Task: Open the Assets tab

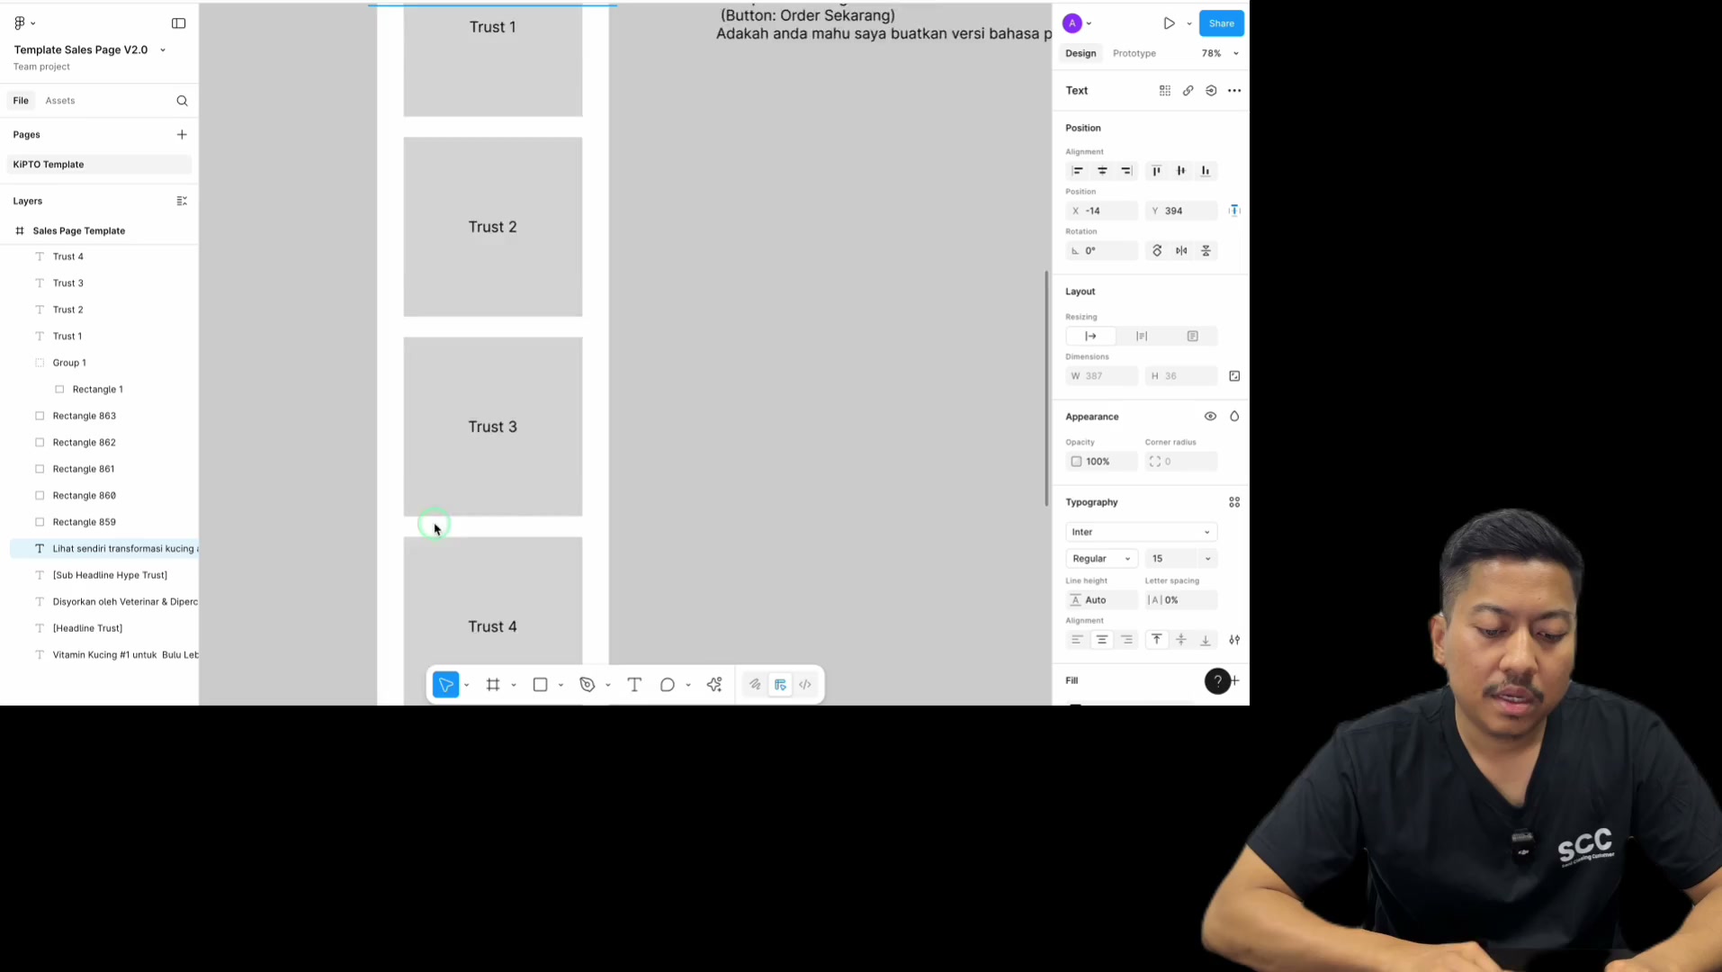Action: [60, 101]
